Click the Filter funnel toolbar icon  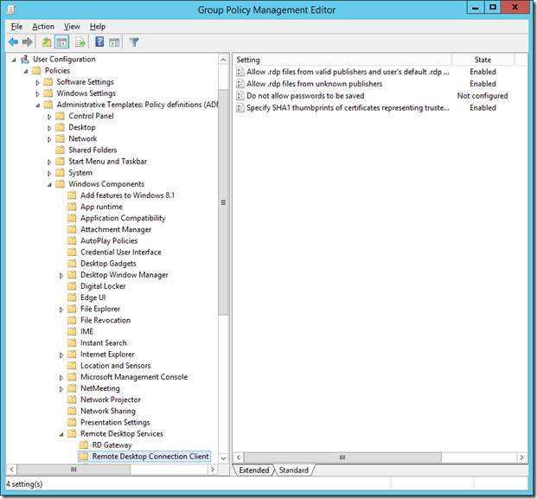134,42
